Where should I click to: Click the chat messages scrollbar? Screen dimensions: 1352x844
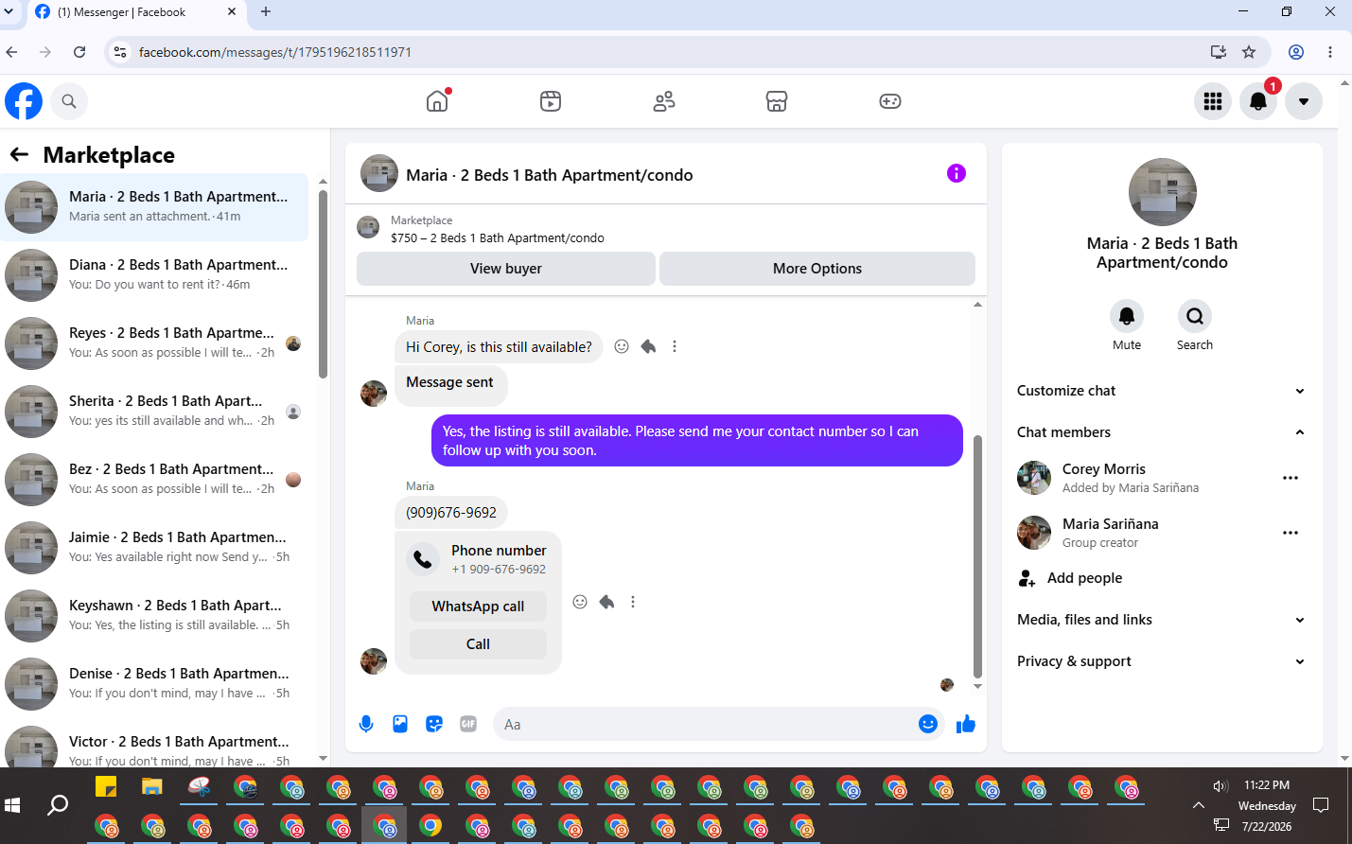(x=977, y=557)
